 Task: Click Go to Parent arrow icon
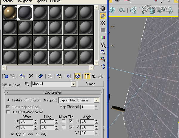coord(94,76)
